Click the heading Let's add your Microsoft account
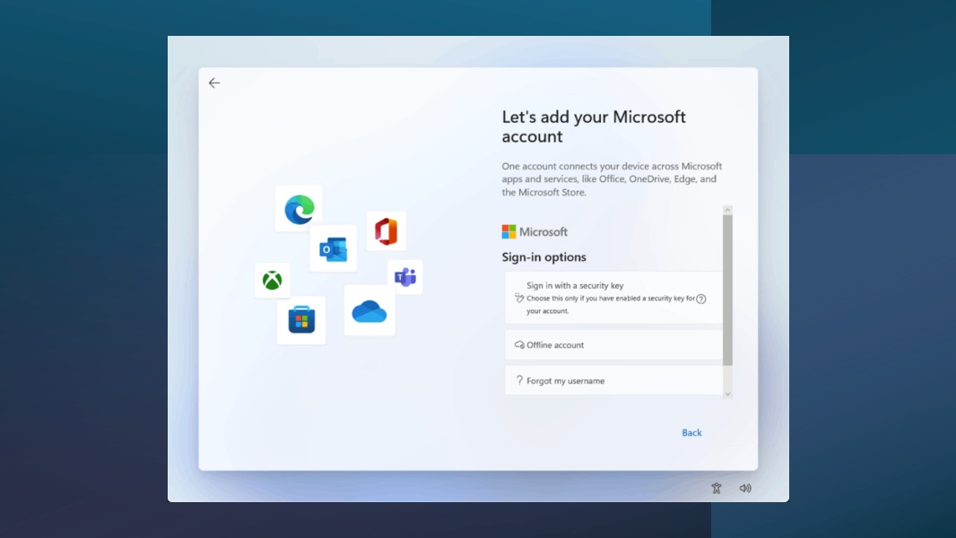Screen dimensions: 956x538 click(x=594, y=126)
